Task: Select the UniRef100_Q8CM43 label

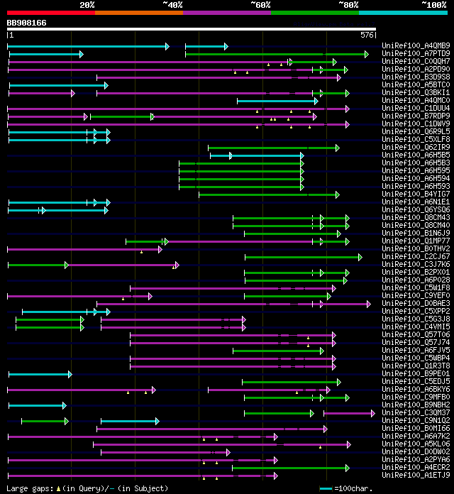Action: coord(416,217)
